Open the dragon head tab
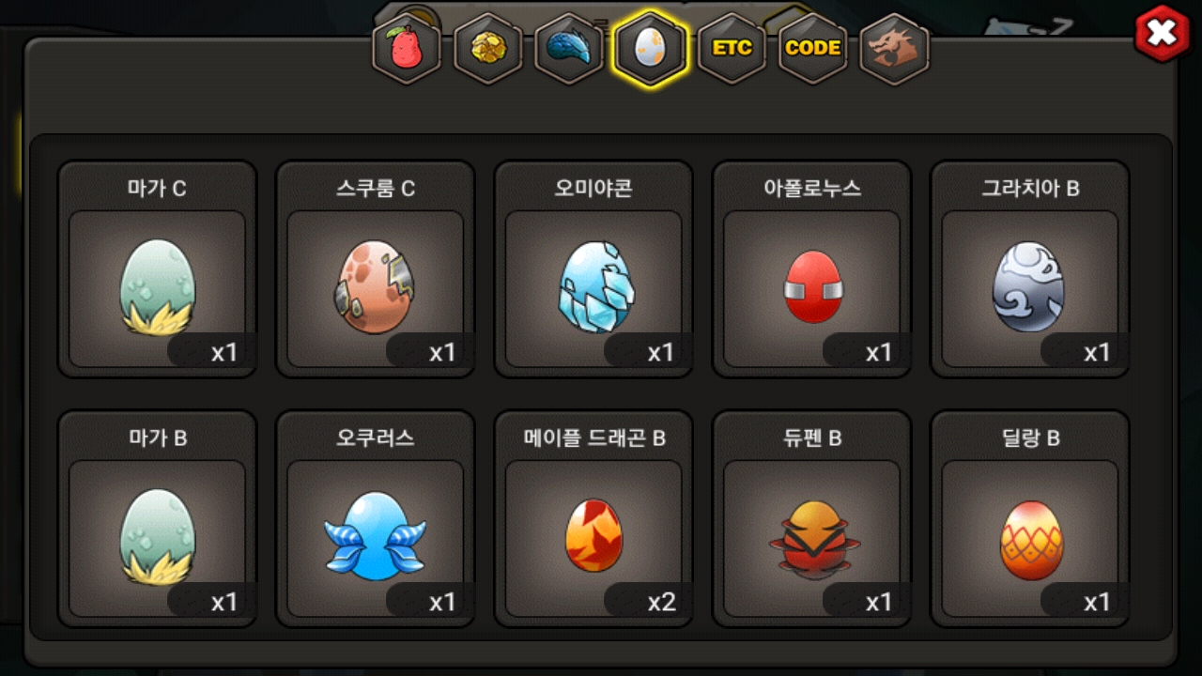1202x676 pixels. click(893, 49)
